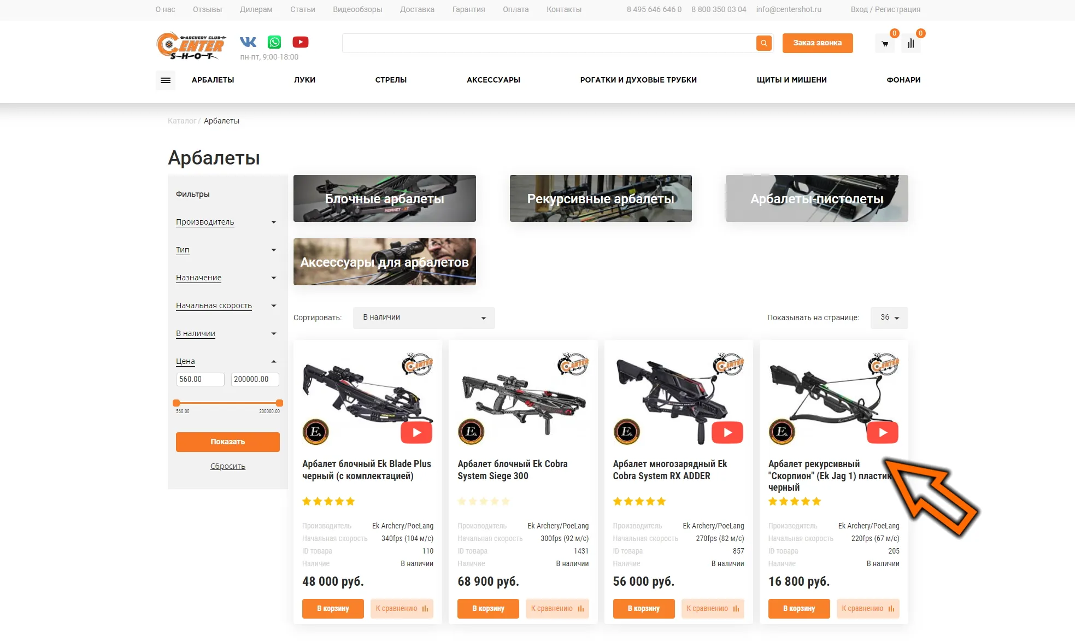Screen dimensions: 1075x641
Task: Click the Сбросить filters link
Action: 228,466
